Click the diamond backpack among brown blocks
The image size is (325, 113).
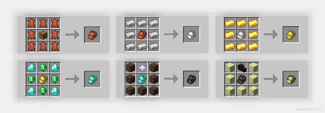coord(142,79)
